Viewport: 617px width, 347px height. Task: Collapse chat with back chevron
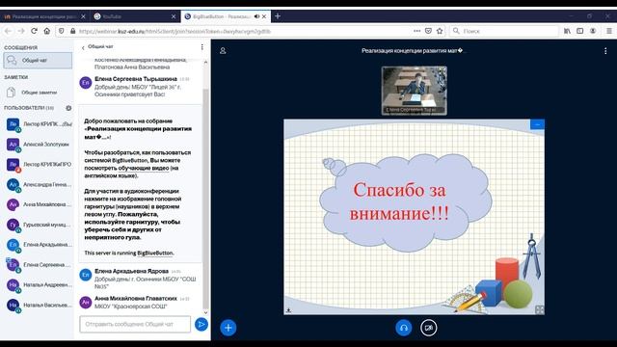tap(83, 47)
